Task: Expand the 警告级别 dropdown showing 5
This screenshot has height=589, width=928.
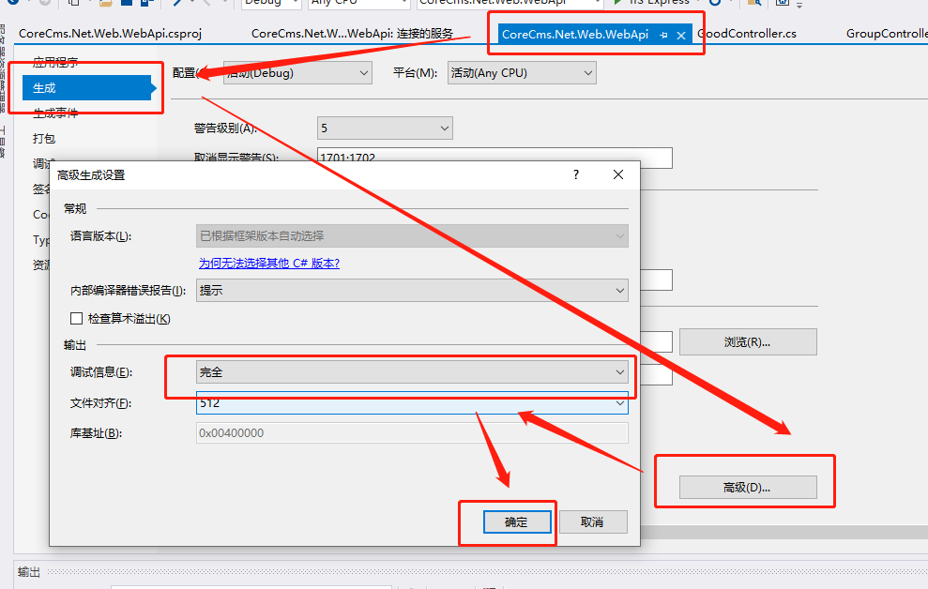Action: tap(385, 128)
